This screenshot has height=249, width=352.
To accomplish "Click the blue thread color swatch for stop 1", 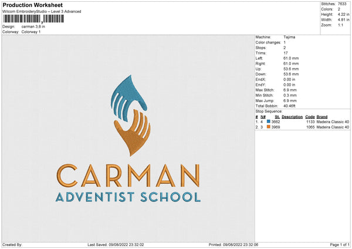I will pos(268,122).
